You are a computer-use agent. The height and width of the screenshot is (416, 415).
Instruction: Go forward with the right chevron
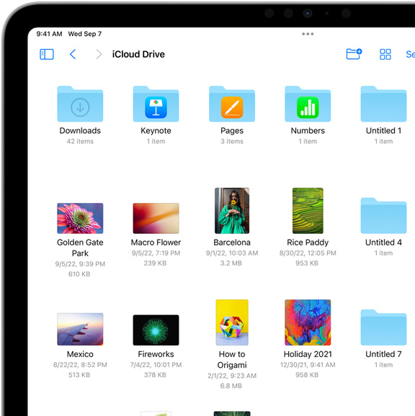pyautogui.click(x=99, y=55)
